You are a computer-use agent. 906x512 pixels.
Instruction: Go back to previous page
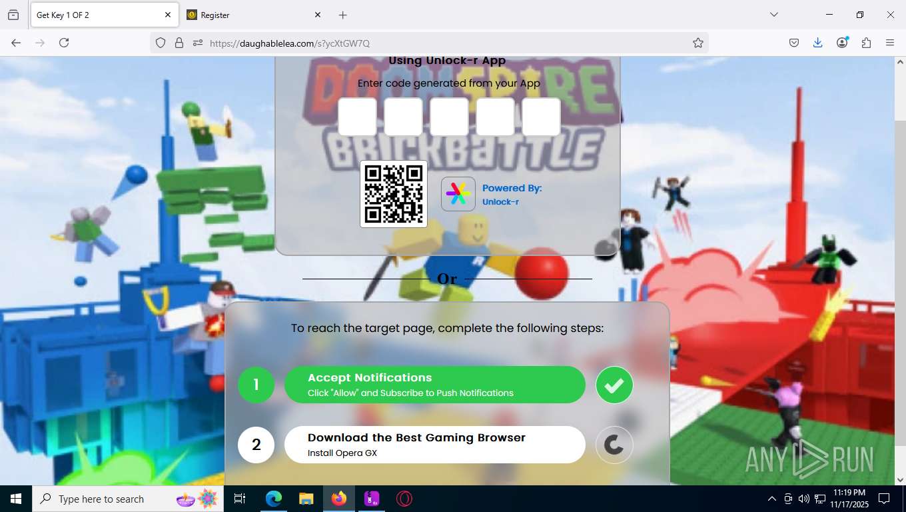pyautogui.click(x=16, y=43)
